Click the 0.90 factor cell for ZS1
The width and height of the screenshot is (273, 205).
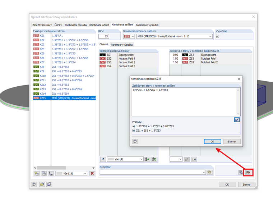click(176, 55)
